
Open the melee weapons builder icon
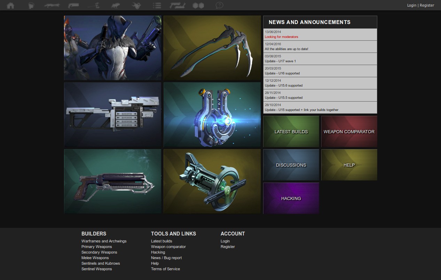point(94,5)
